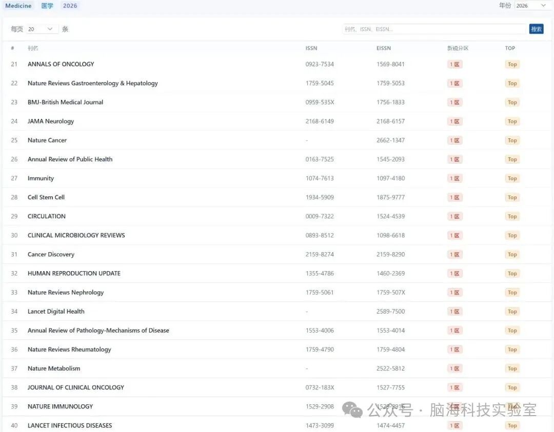Click LANCET INFECTIOUS DISEASES journal name
The width and height of the screenshot is (554, 432).
(x=70, y=426)
